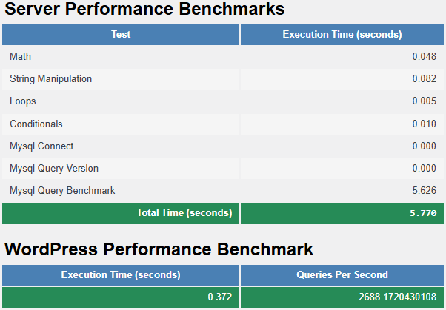The width and height of the screenshot is (446, 310).
Task: Click the 0.048 Math time value
Action: coord(425,57)
